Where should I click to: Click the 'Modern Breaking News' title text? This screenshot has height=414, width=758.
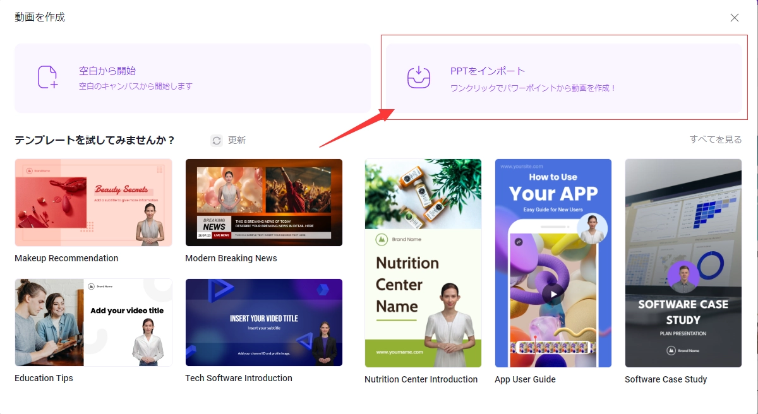click(x=231, y=258)
